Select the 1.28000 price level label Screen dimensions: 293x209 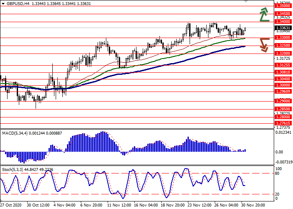pos(283,117)
